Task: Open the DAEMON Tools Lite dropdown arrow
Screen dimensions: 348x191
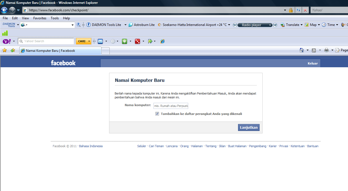Action: tap(125, 25)
